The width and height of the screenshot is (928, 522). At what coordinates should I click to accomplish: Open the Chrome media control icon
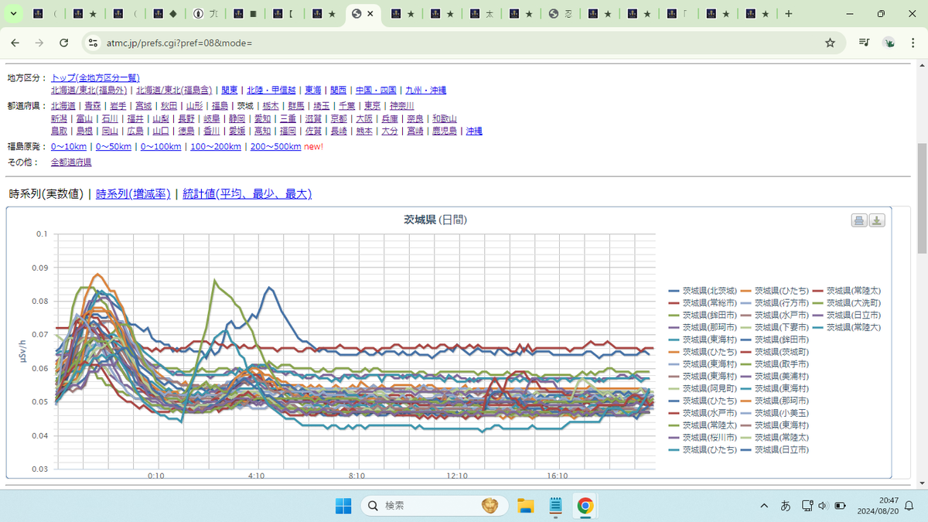[x=864, y=43]
